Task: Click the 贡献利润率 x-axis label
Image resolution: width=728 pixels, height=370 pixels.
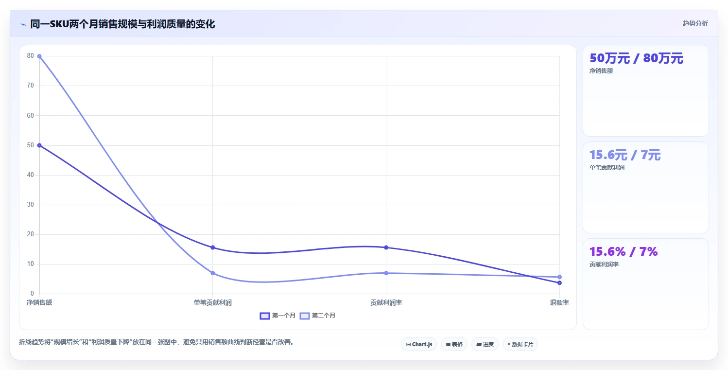Action: [386, 302]
